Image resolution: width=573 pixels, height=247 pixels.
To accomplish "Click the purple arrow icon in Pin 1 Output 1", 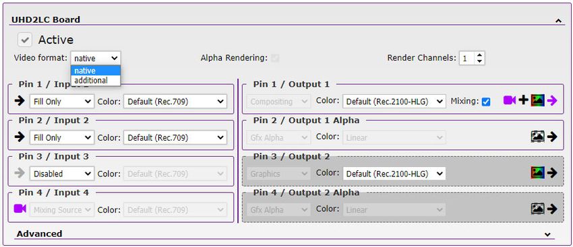I will coord(552,100).
